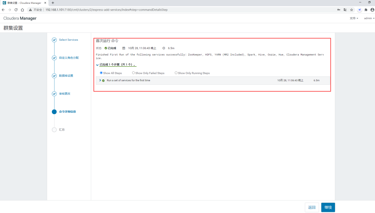Click the Select Services step checkmark
Screen dimensions: 375x213
(54, 40)
